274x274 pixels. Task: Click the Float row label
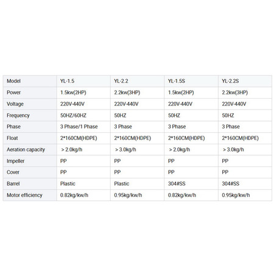click(x=30, y=138)
